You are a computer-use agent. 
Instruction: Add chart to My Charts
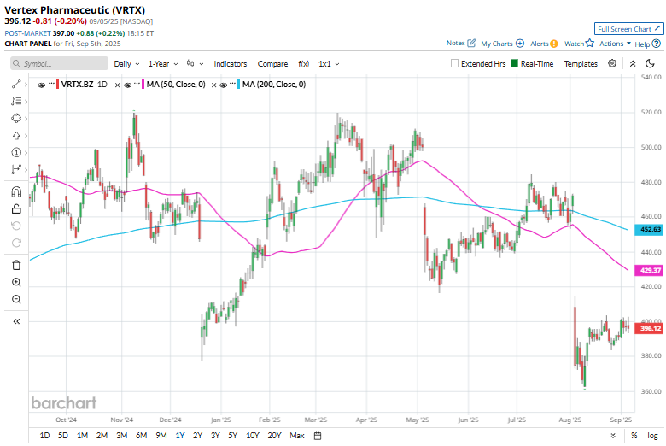coord(520,44)
